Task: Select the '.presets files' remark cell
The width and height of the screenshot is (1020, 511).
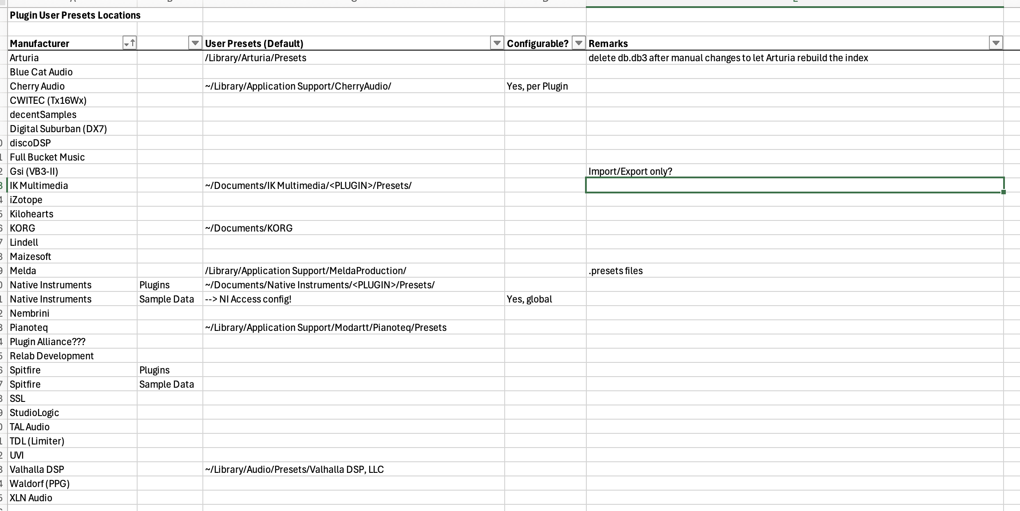Action: click(795, 271)
